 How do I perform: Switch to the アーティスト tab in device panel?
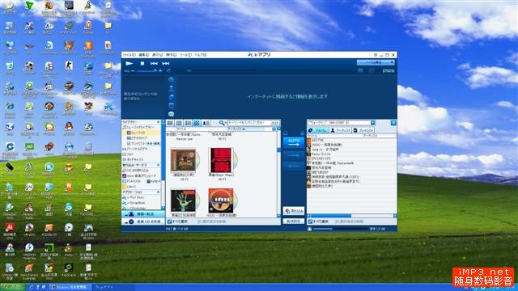pyautogui.click(x=341, y=130)
